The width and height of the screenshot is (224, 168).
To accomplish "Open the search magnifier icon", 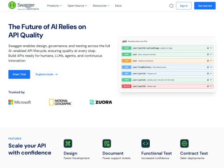I will click(x=171, y=6).
